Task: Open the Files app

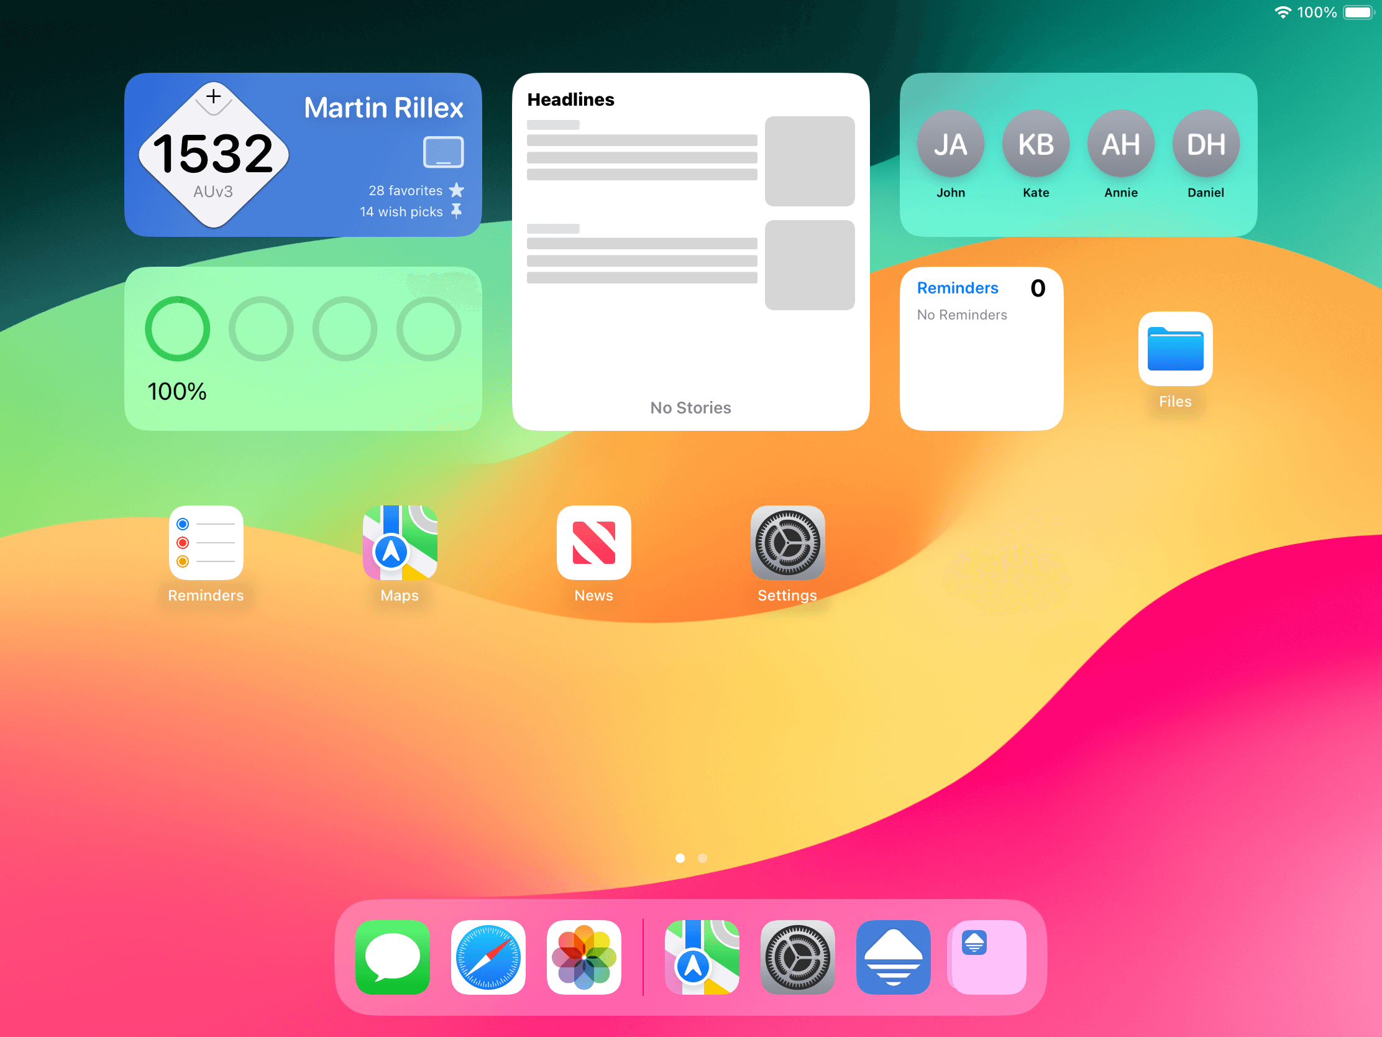Action: (1174, 349)
